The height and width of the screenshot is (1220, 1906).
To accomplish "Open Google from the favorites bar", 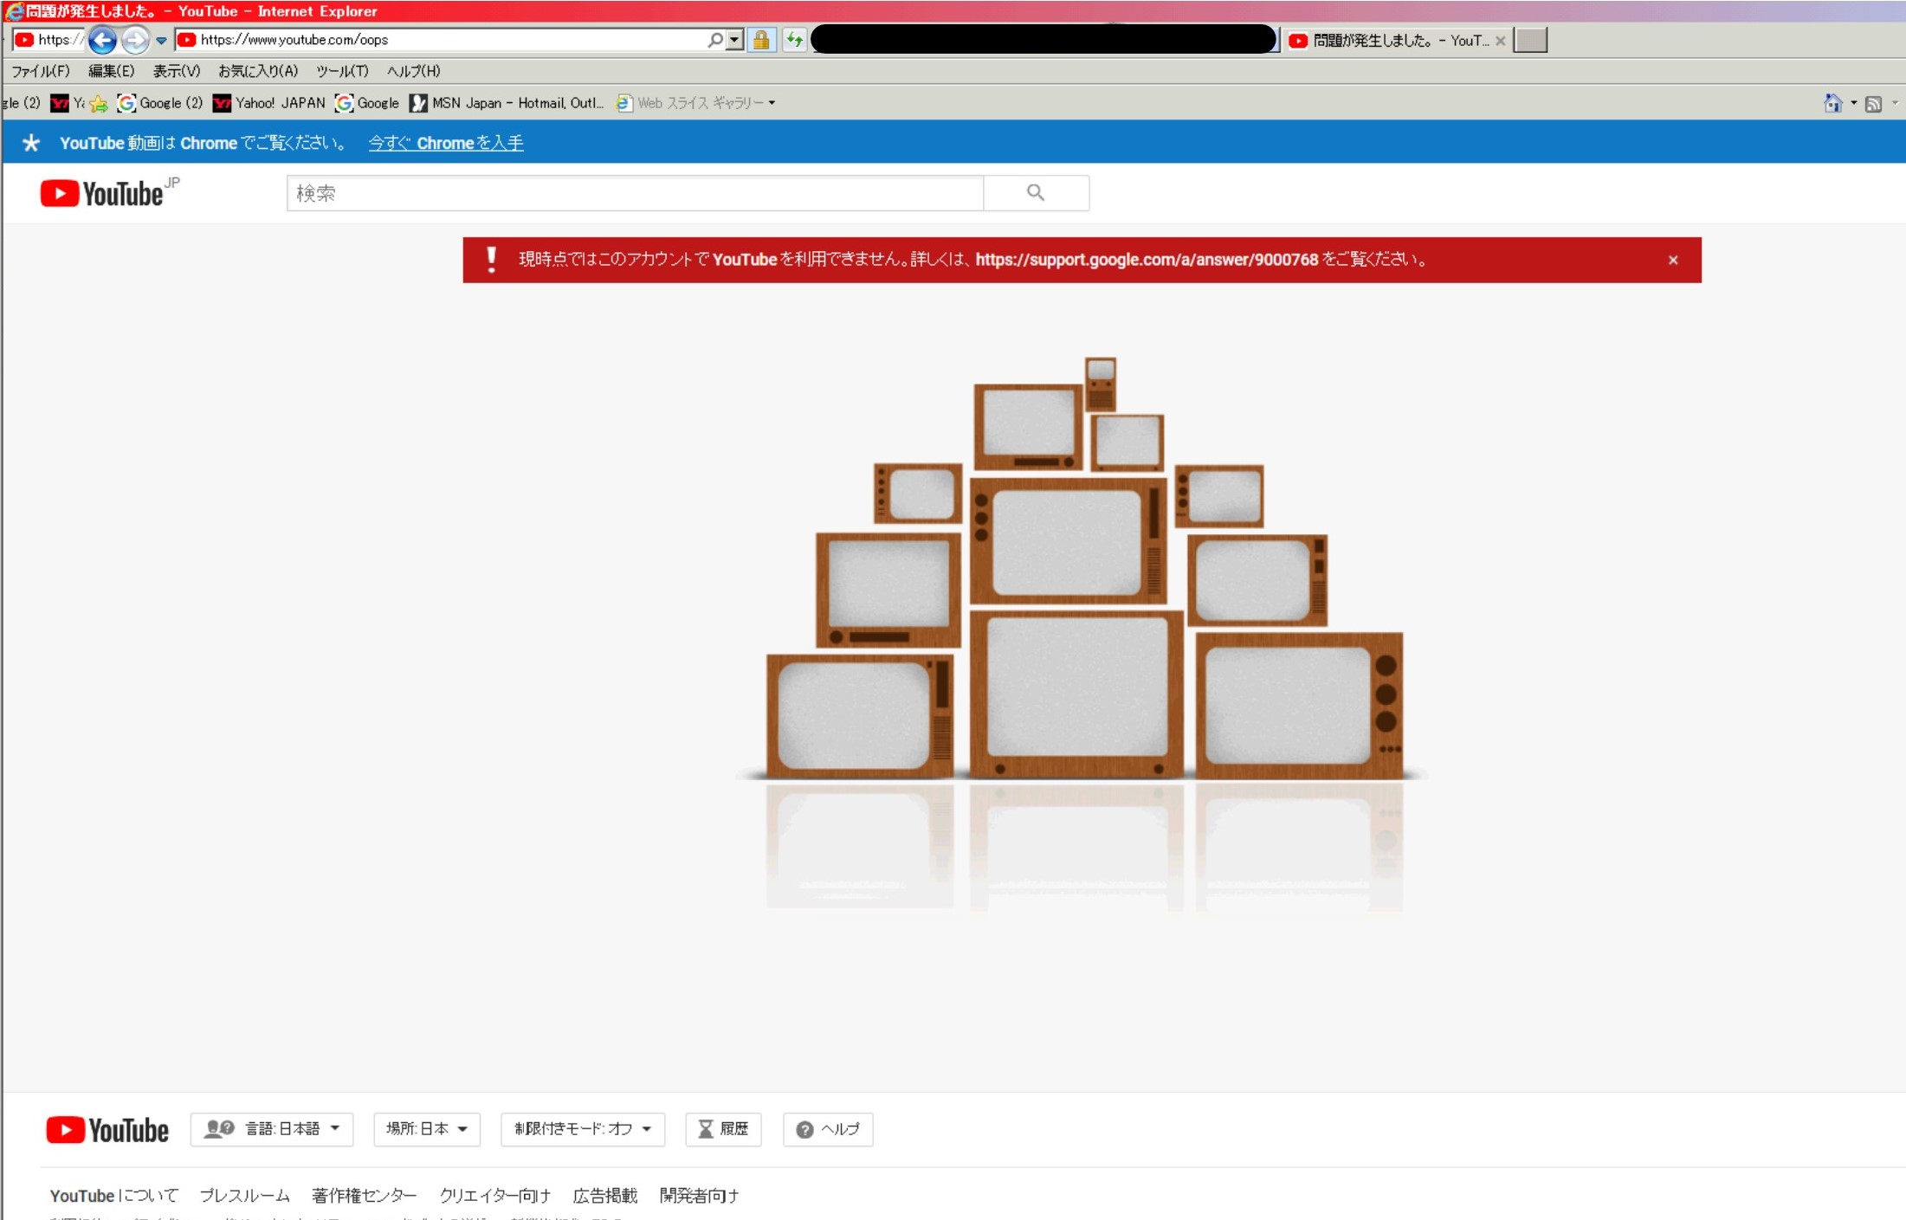I will (x=367, y=102).
